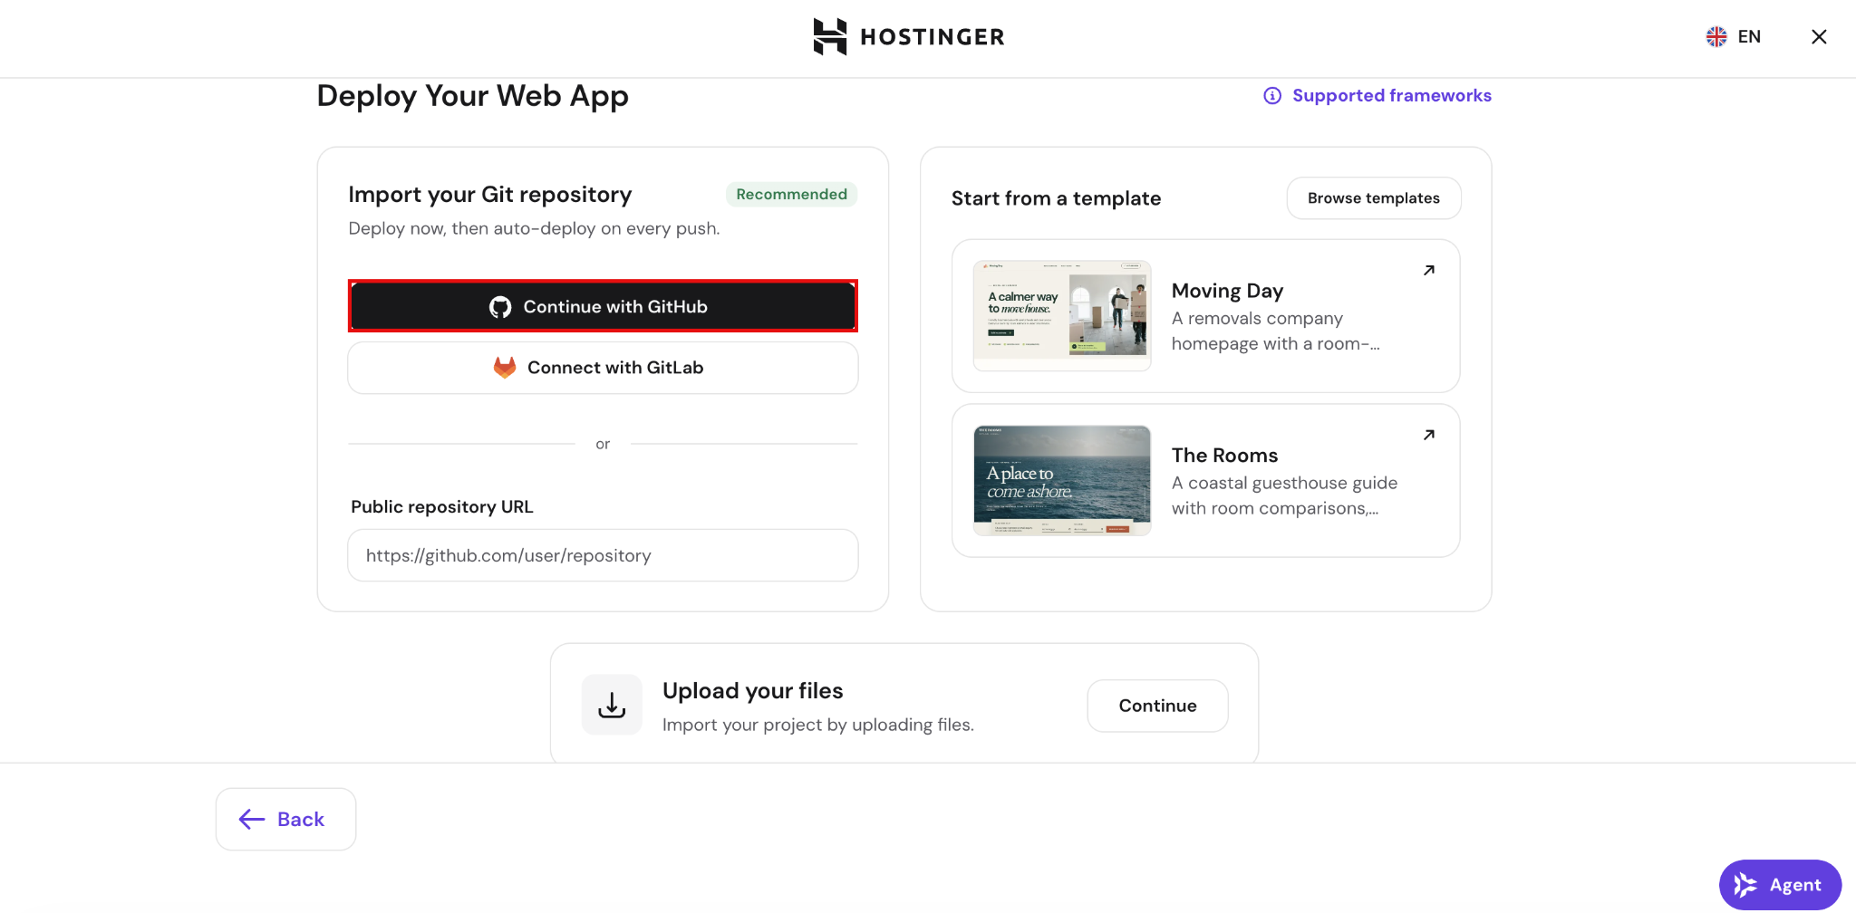Open Moving Day preview via arrow icon
This screenshot has width=1856, height=913.
tap(1429, 270)
